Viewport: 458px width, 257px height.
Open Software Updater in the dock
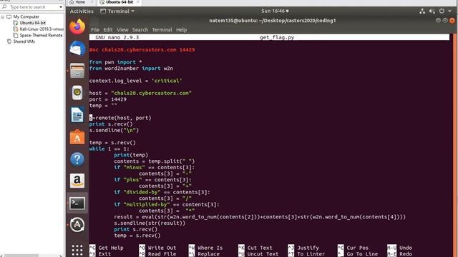click(77, 225)
